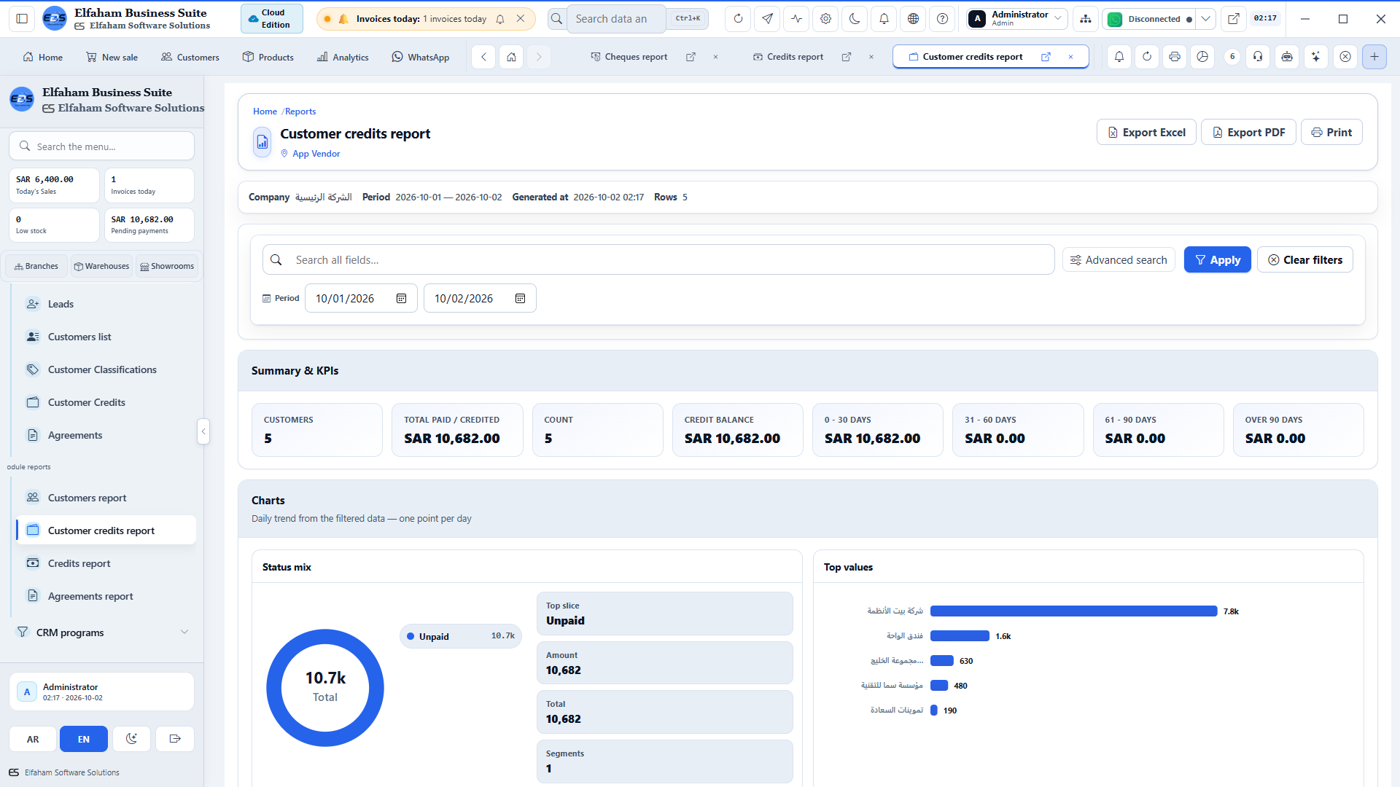The width and height of the screenshot is (1400, 787).
Task: Expand the CRM programs section
Action: [x=102, y=633]
